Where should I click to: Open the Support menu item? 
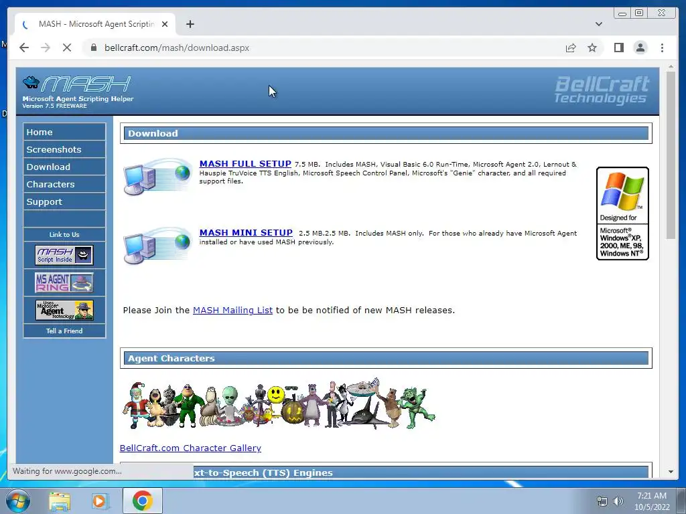click(64, 202)
